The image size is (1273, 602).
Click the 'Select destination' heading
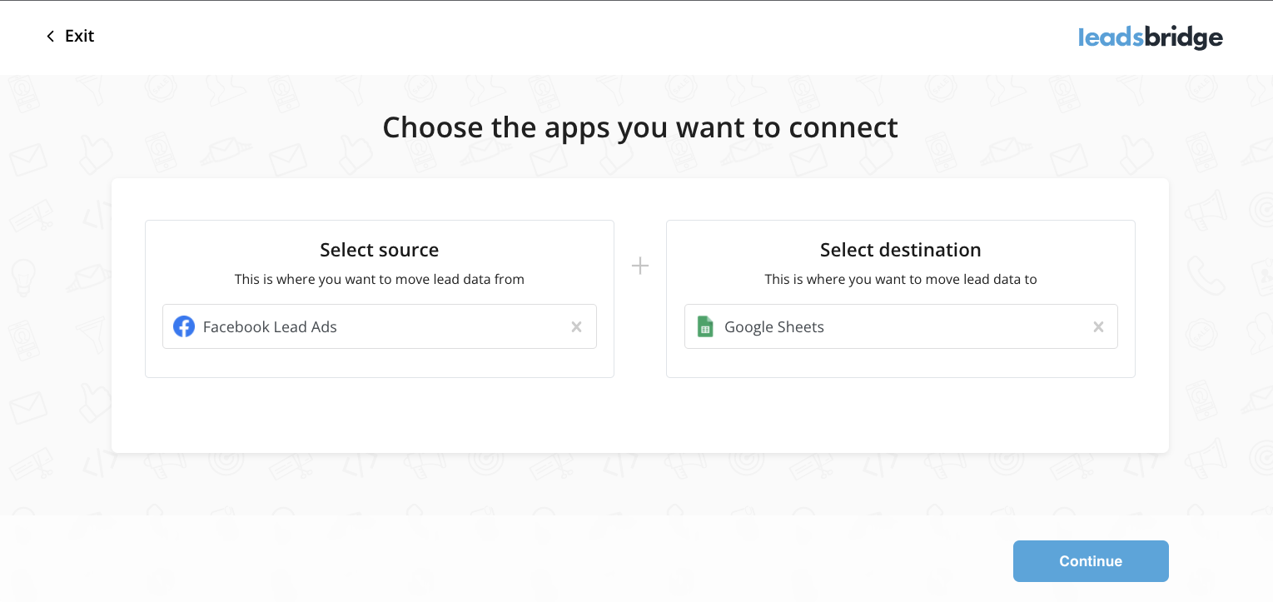point(900,250)
